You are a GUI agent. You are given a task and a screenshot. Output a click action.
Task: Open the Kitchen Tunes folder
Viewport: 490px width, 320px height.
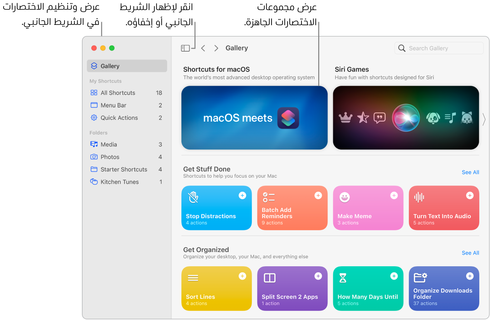(127, 182)
